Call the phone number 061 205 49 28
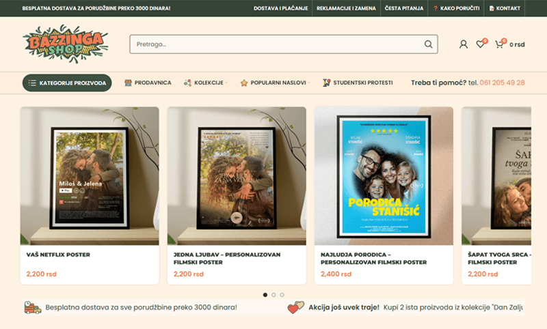Screen dimensions: 547x329 point(502,83)
